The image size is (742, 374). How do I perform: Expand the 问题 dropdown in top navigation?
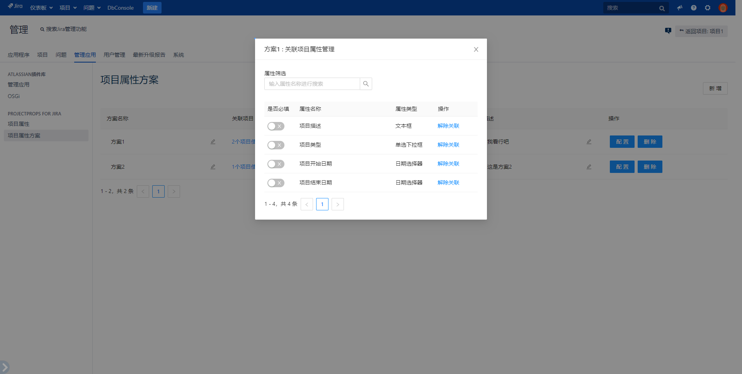click(92, 8)
